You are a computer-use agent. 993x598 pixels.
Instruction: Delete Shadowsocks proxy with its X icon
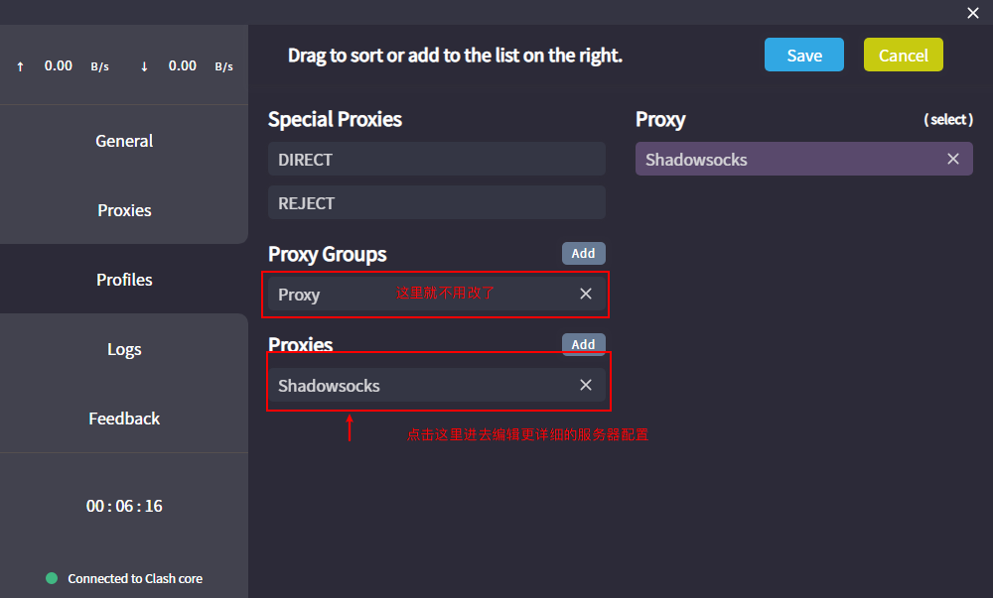[585, 385]
